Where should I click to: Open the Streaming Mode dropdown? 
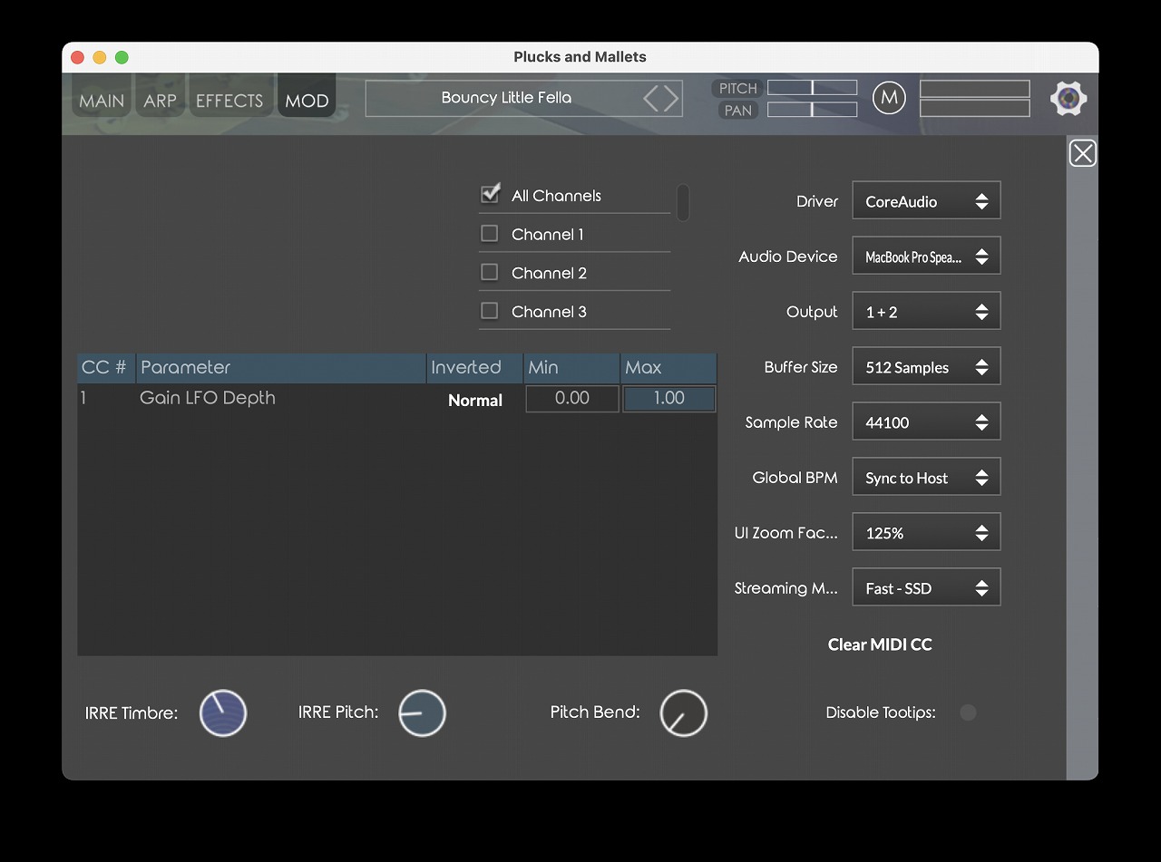click(926, 588)
